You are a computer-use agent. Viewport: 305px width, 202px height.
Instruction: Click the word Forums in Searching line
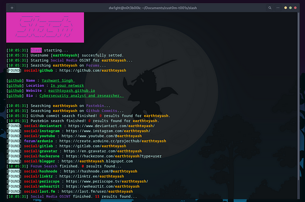[93, 65]
